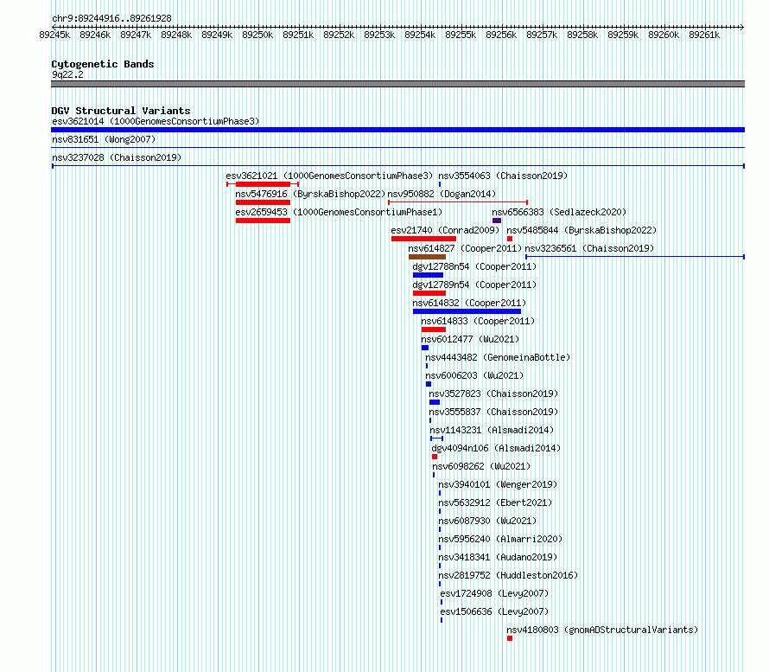The height and width of the screenshot is (672, 769).
Task: Click esv1724908 (Levy2007) label
Action: pos(494,593)
